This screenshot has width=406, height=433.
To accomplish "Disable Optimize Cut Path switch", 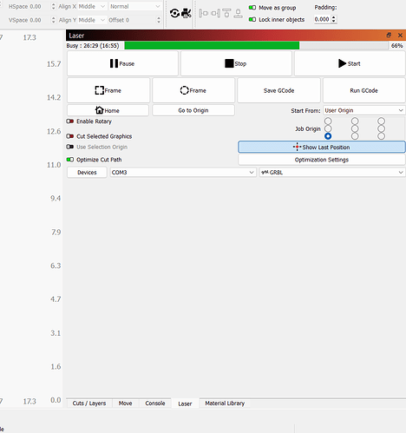I will pyautogui.click(x=70, y=160).
